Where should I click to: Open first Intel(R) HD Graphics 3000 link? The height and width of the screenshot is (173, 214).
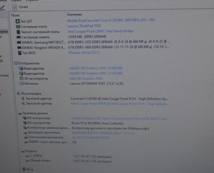pyautogui.click(x=96, y=68)
